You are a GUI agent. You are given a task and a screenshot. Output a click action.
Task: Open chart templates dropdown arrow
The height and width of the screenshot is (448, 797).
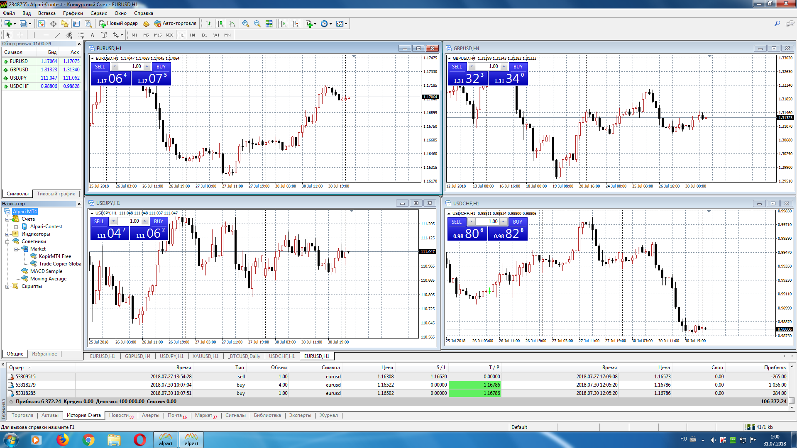tap(346, 24)
